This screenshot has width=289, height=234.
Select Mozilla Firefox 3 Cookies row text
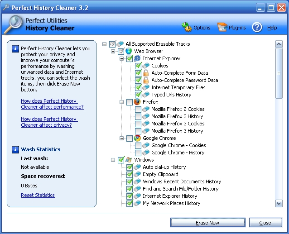pos(178,124)
